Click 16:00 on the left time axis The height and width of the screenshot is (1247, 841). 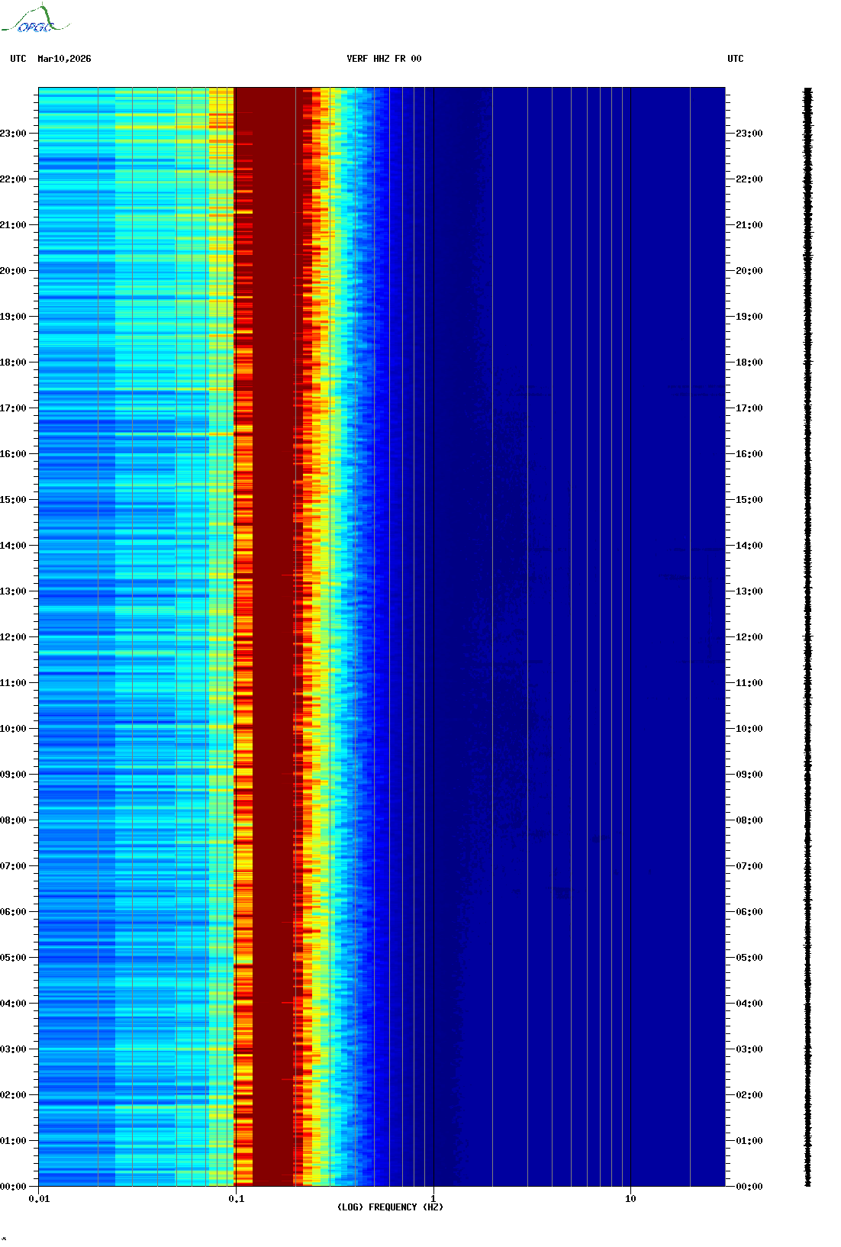(13, 454)
